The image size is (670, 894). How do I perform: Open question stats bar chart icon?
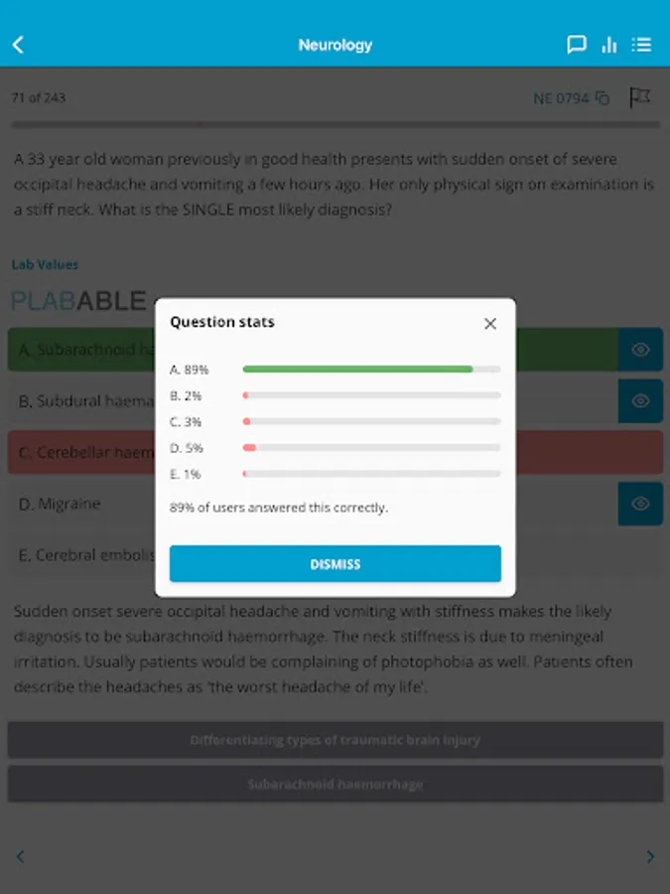coord(609,45)
